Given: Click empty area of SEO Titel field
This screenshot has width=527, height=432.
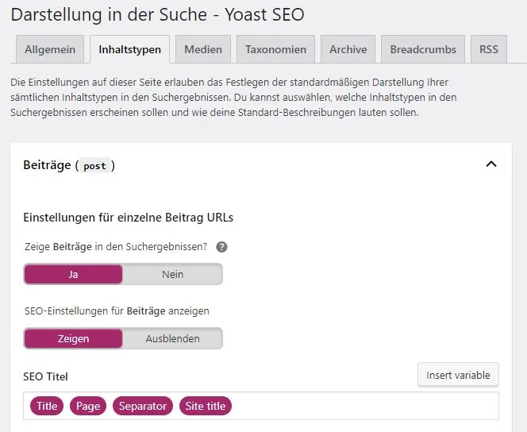Looking at the screenshot, I should 364,406.
